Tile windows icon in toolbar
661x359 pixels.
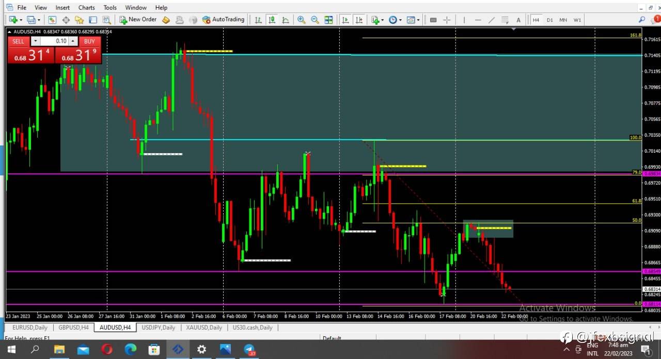click(328, 20)
